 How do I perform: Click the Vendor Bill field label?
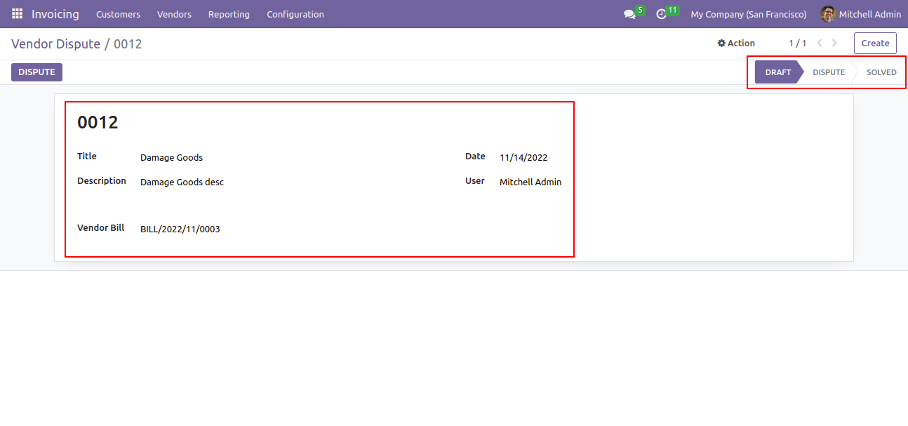(100, 228)
